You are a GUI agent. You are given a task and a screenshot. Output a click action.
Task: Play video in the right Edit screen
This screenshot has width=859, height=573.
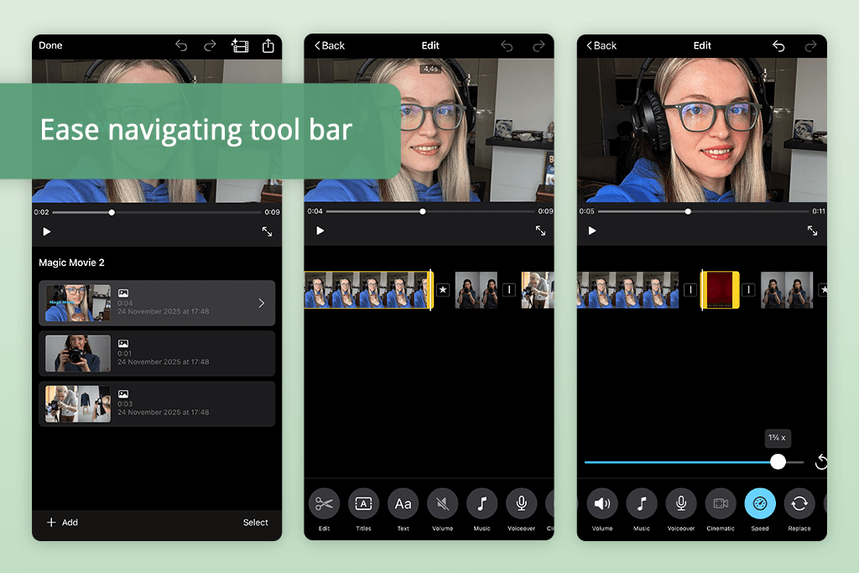pyautogui.click(x=591, y=231)
